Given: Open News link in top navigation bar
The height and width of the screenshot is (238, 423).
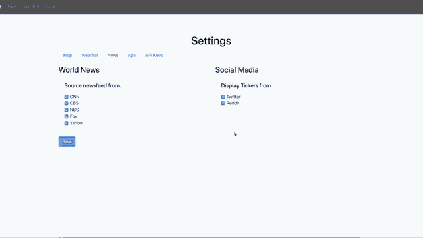Looking at the screenshot, I should click(51, 7).
